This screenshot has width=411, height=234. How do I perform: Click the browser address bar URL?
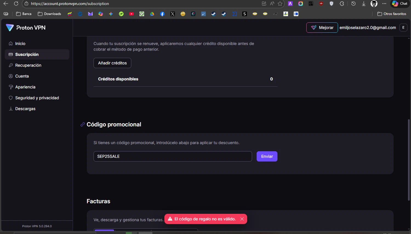(70, 4)
